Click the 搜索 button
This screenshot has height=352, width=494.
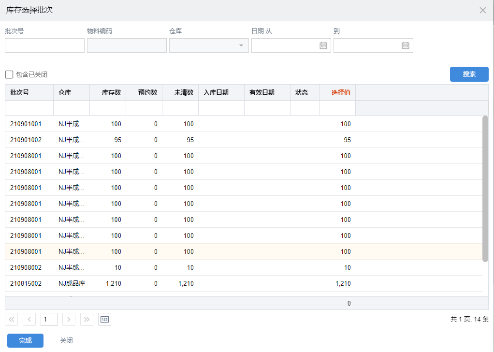coord(469,74)
